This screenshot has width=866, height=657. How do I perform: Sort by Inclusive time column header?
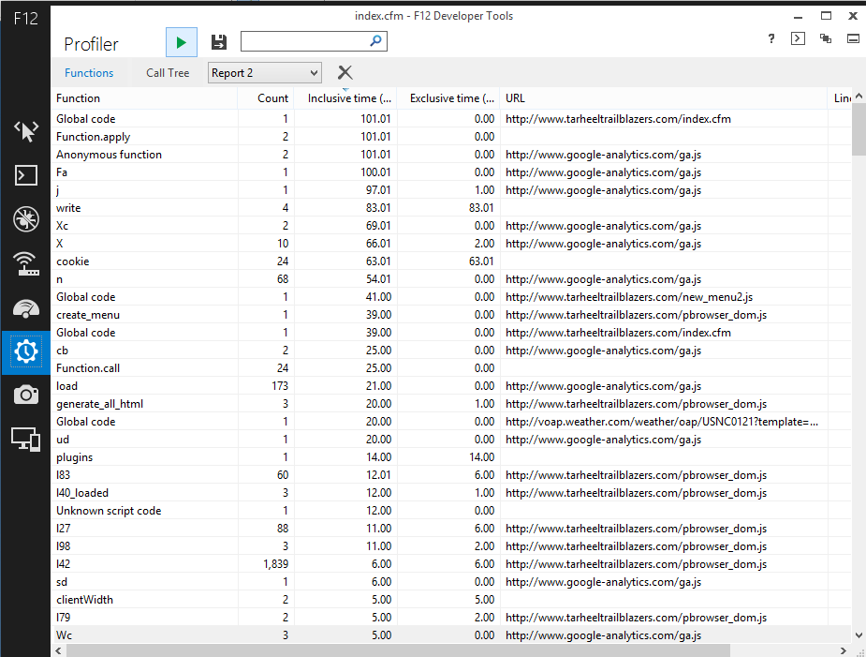345,97
